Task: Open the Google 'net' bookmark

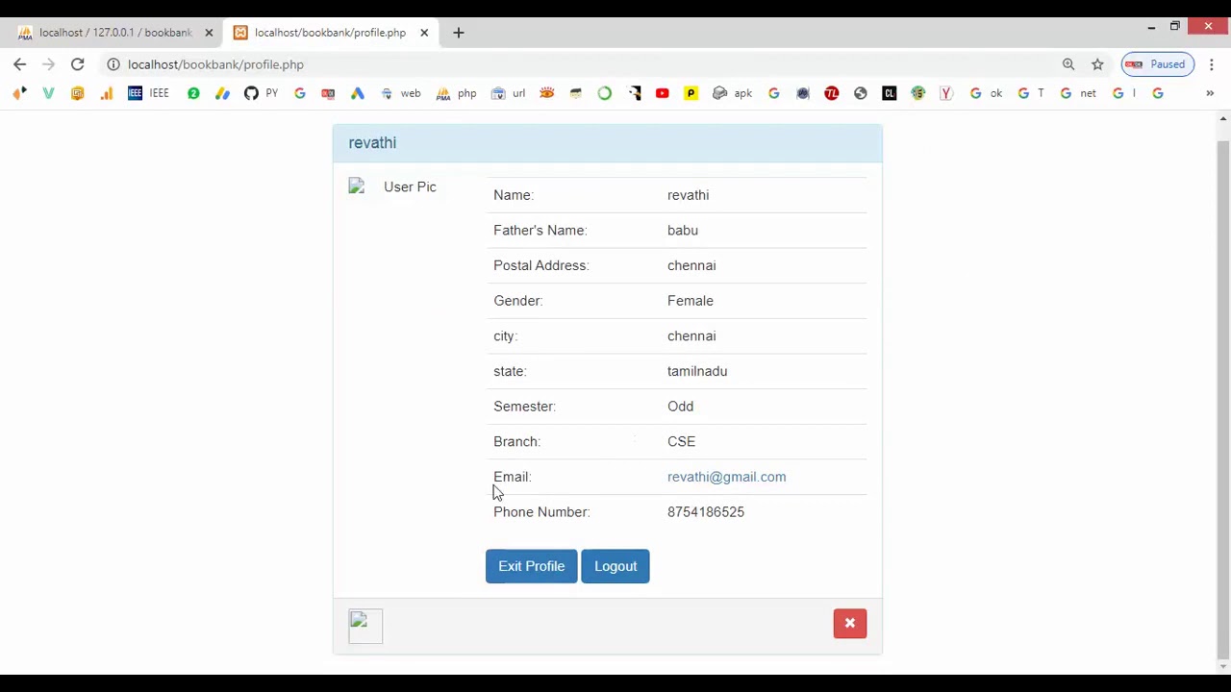Action: point(1078,93)
